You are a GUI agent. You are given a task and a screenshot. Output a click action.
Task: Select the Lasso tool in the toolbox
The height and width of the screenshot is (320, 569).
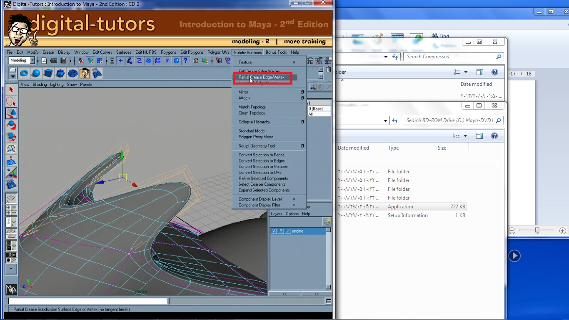click(11, 101)
